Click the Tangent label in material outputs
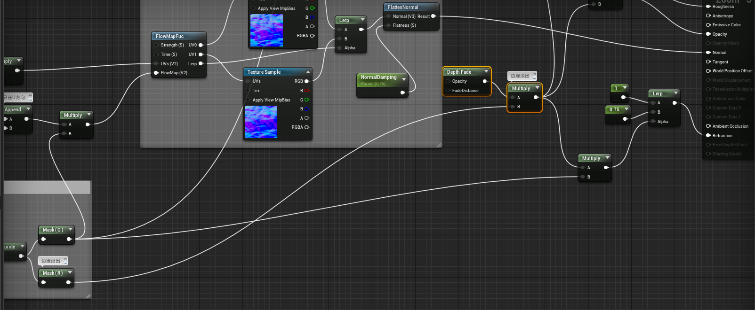The height and width of the screenshot is (310, 755). [x=720, y=62]
